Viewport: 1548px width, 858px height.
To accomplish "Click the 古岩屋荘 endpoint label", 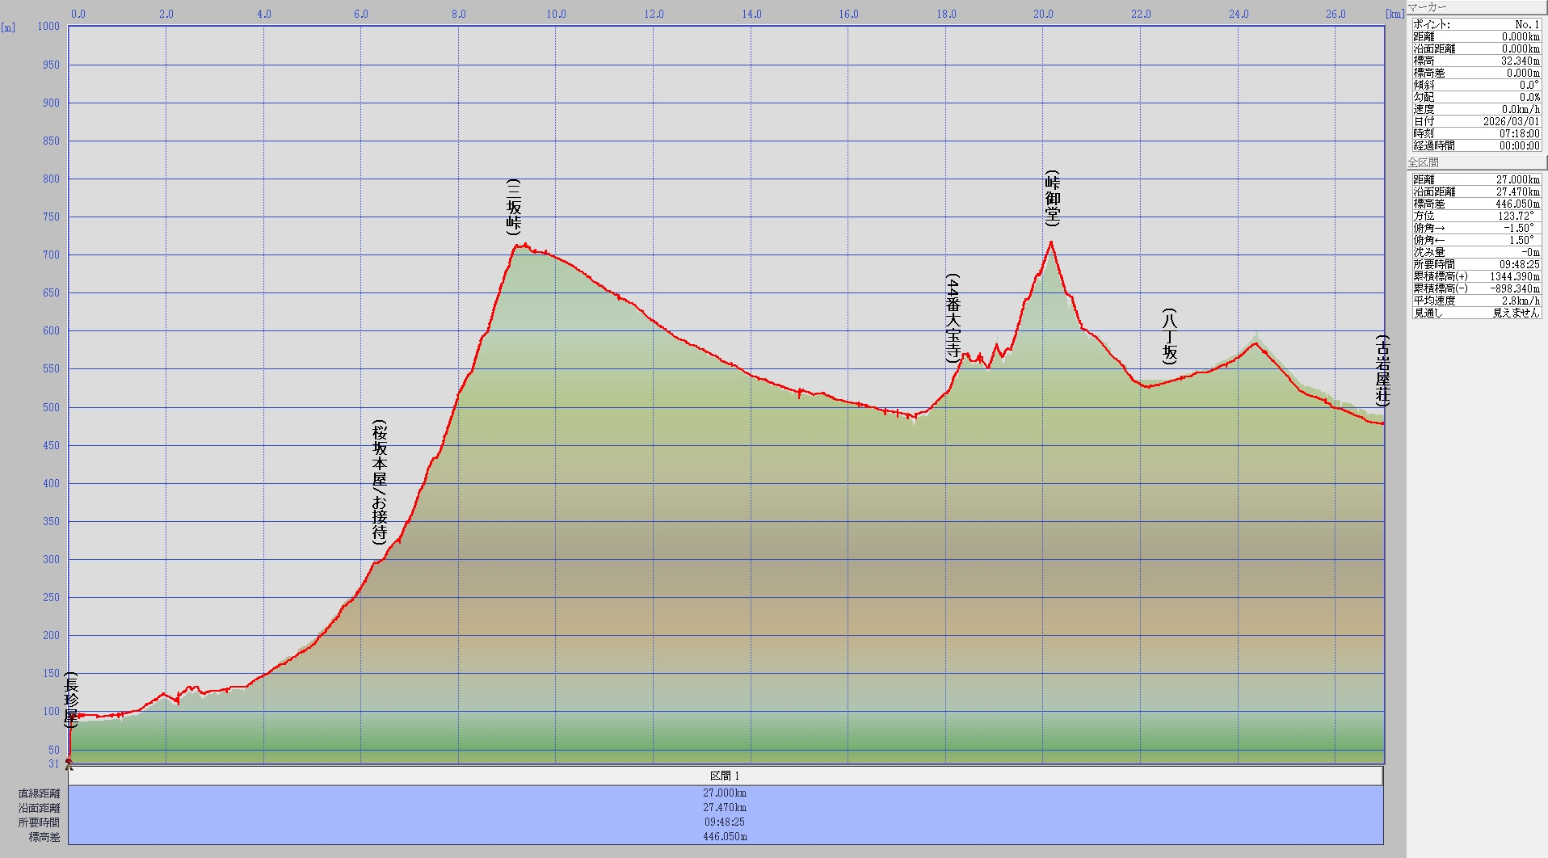I will (x=1382, y=370).
